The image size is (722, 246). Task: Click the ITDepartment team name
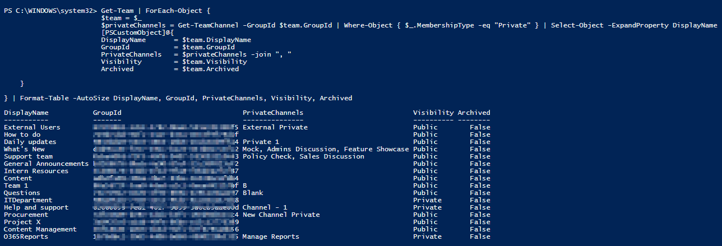coord(28,200)
